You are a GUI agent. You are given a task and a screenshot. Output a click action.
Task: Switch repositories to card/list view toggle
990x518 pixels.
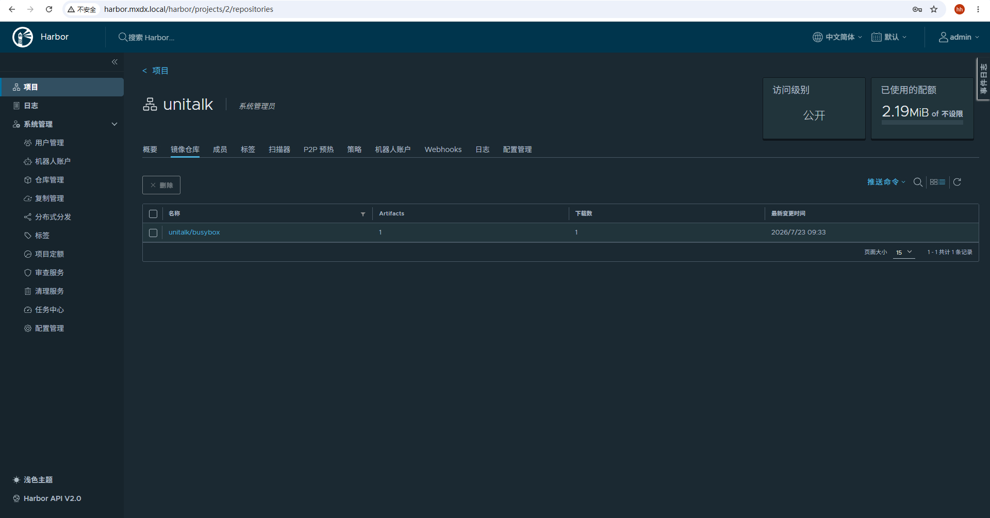point(937,182)
